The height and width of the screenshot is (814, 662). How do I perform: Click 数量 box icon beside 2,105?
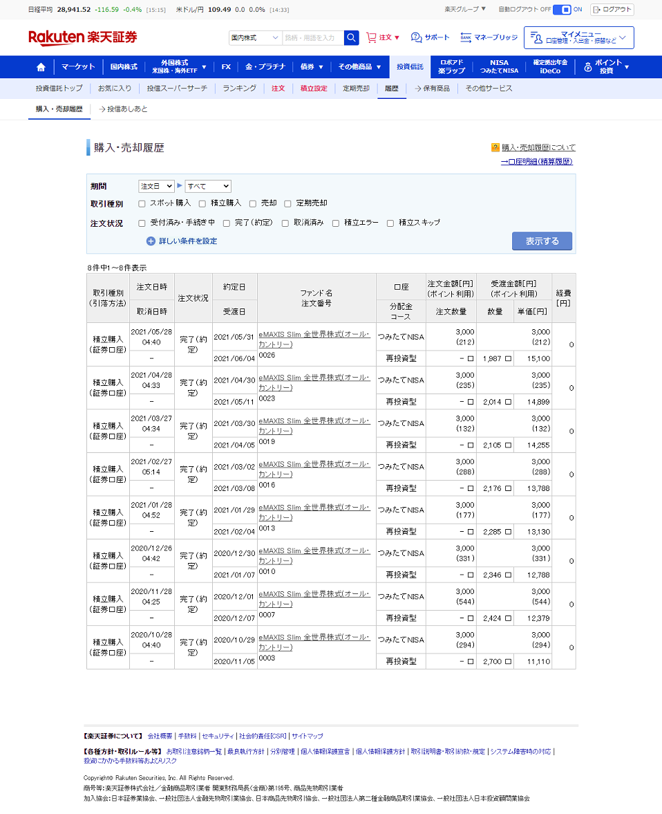(x=509, y=445)
